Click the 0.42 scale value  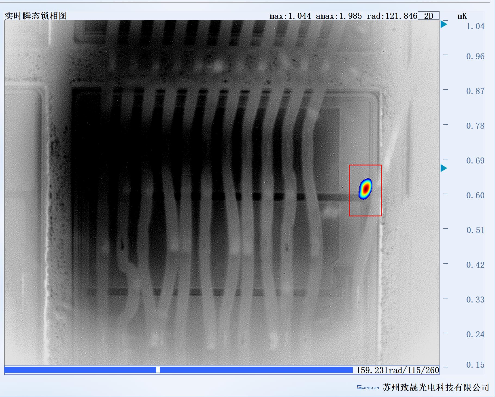point(475,265)
